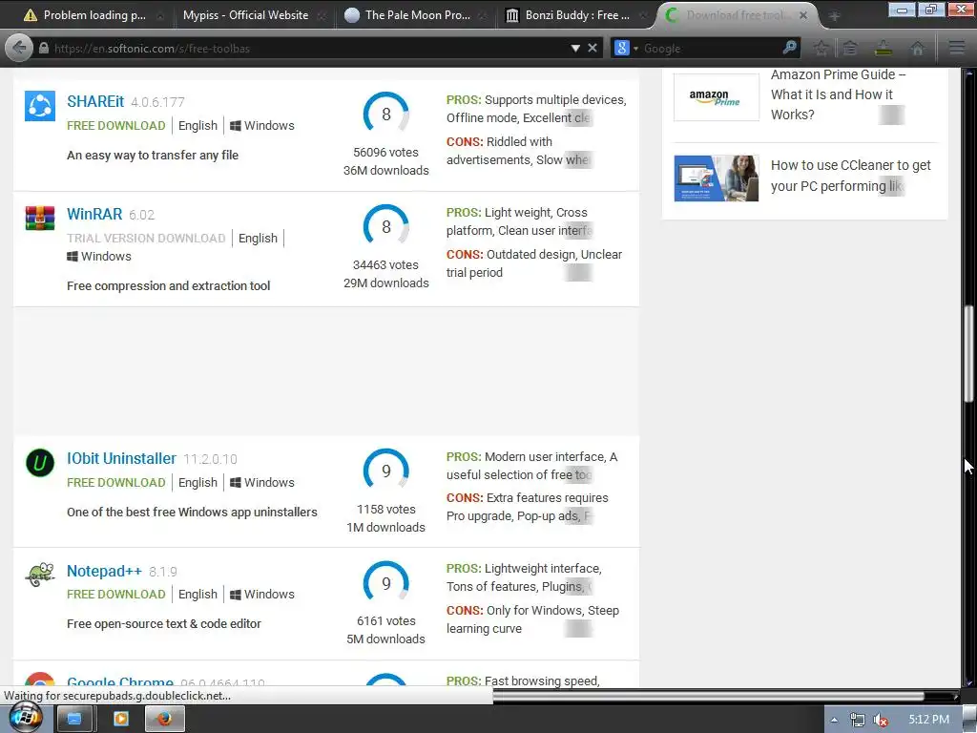Open Windows Explorer from the taskbar
The height and width of the screenshot is (733, 977).
(x=74, y=720)
